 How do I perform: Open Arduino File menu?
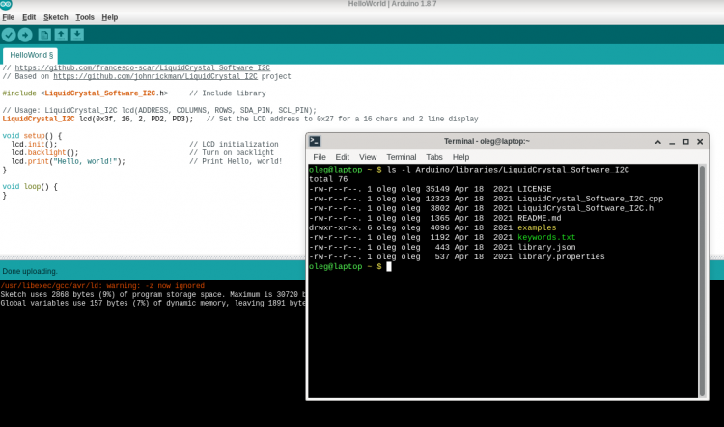[8, 17]
